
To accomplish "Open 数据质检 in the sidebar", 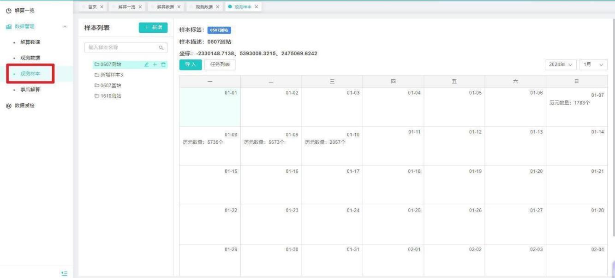I will (x=24, y=106).
